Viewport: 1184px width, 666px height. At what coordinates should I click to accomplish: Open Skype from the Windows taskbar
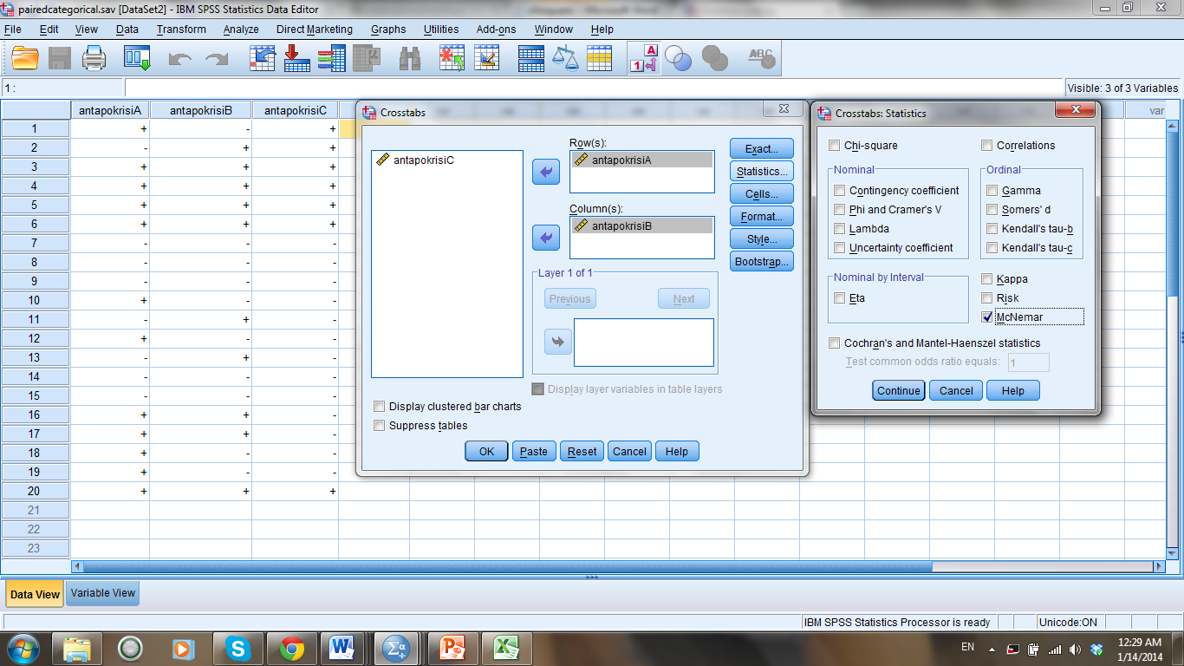coord(237,648)
